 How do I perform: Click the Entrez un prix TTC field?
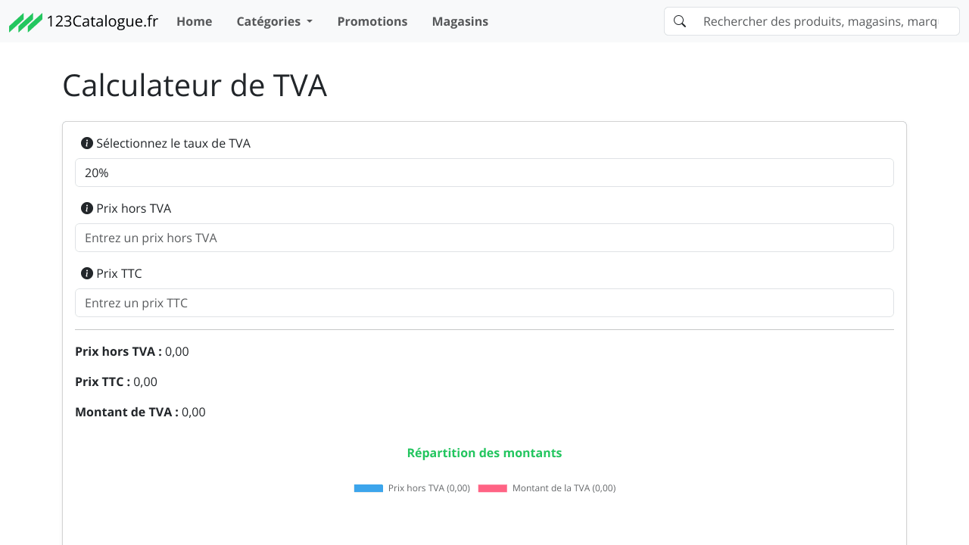click(484, 303)
